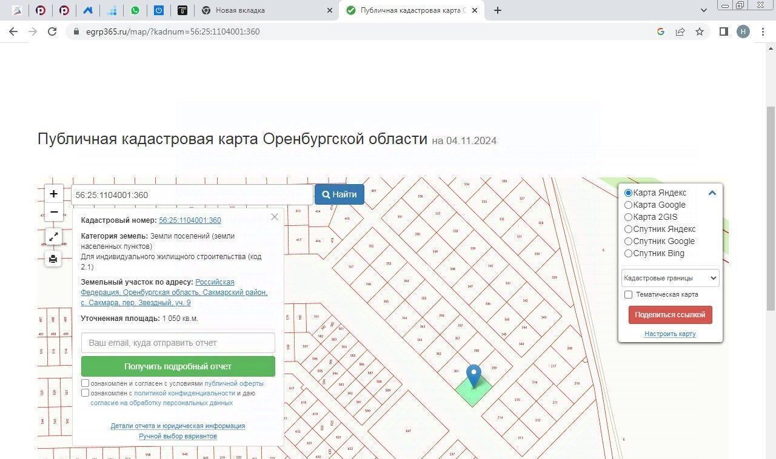Screen dimensions: 776x459
Task: Open new browser tab with plus
Action: coord(498,10)
